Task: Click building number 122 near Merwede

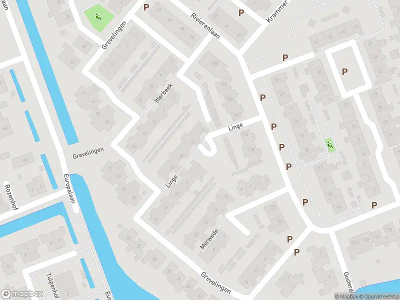Action: [x=273, y=206]
